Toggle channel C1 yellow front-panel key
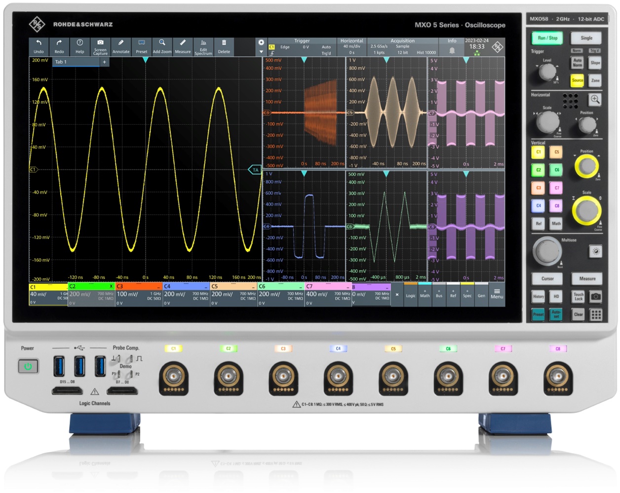This screenshot has height=493, width=620. coord(538,152)
